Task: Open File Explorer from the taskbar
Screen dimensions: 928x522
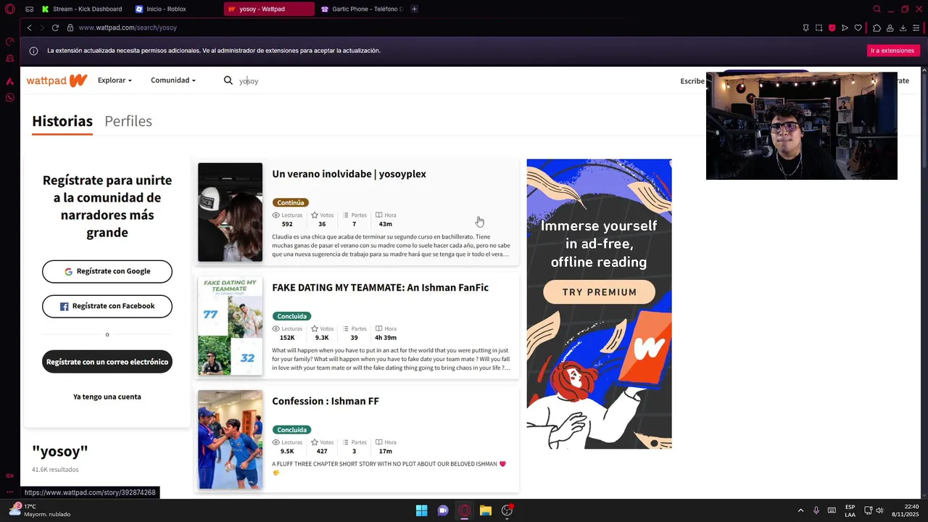Action: point(486,510)
